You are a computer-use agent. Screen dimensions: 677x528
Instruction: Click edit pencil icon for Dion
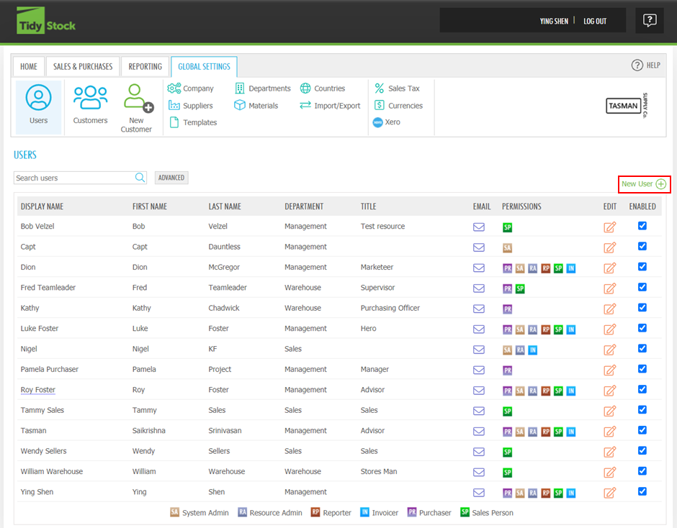(610, 268)
